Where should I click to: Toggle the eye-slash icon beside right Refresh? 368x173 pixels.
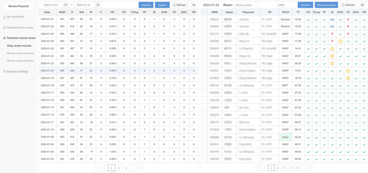(x=362, y=5)
